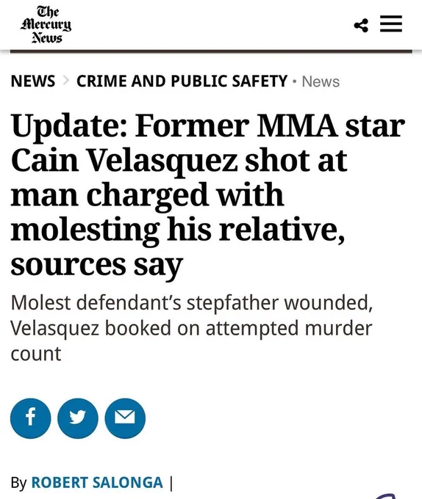422x499 pixels.
Task: Open the hamburger navigation menu
Action: tap(391, 24)
